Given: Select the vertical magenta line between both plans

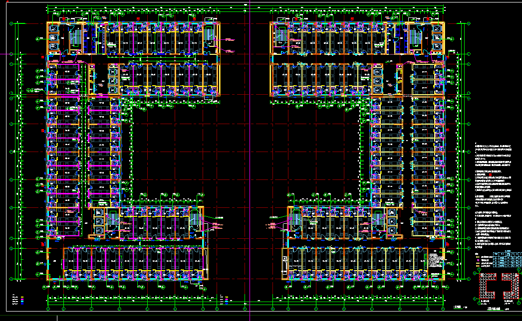Looking at the screenshot, I should [249, 150].
